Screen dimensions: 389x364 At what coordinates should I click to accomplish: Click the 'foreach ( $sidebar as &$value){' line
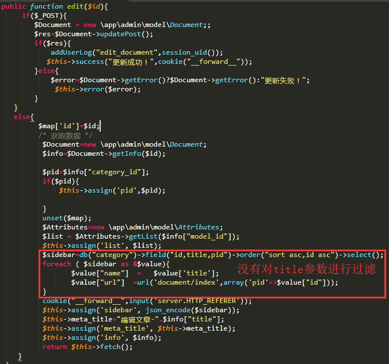pos(106,264)
